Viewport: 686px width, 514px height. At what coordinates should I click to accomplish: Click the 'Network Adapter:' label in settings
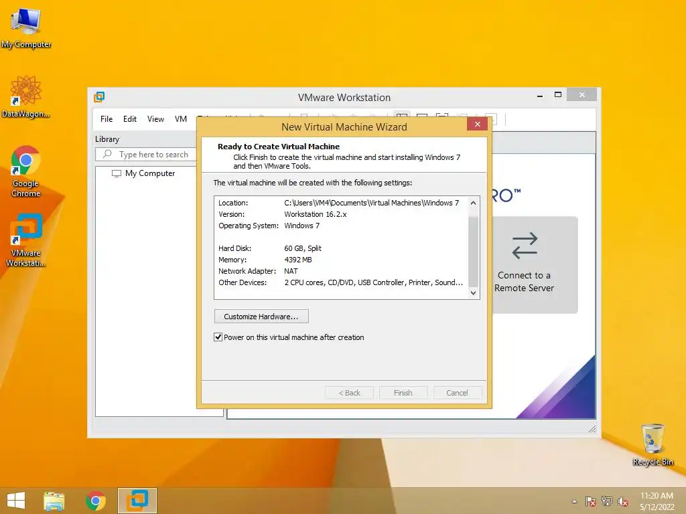point(247,271)
